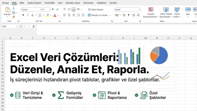
Task: Click the fx insert function icon
Action: pyautogui.click(x=33, y=26)
